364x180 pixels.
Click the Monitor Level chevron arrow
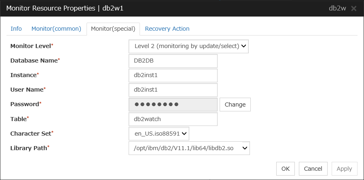pos(243,46)
